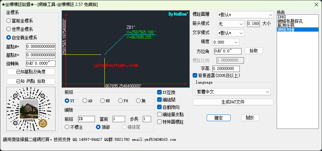Image resolution: width=322 pixels, height=151 pixels.
Task: Toggle 編組開 checkbox
Action: pos(166,100)
